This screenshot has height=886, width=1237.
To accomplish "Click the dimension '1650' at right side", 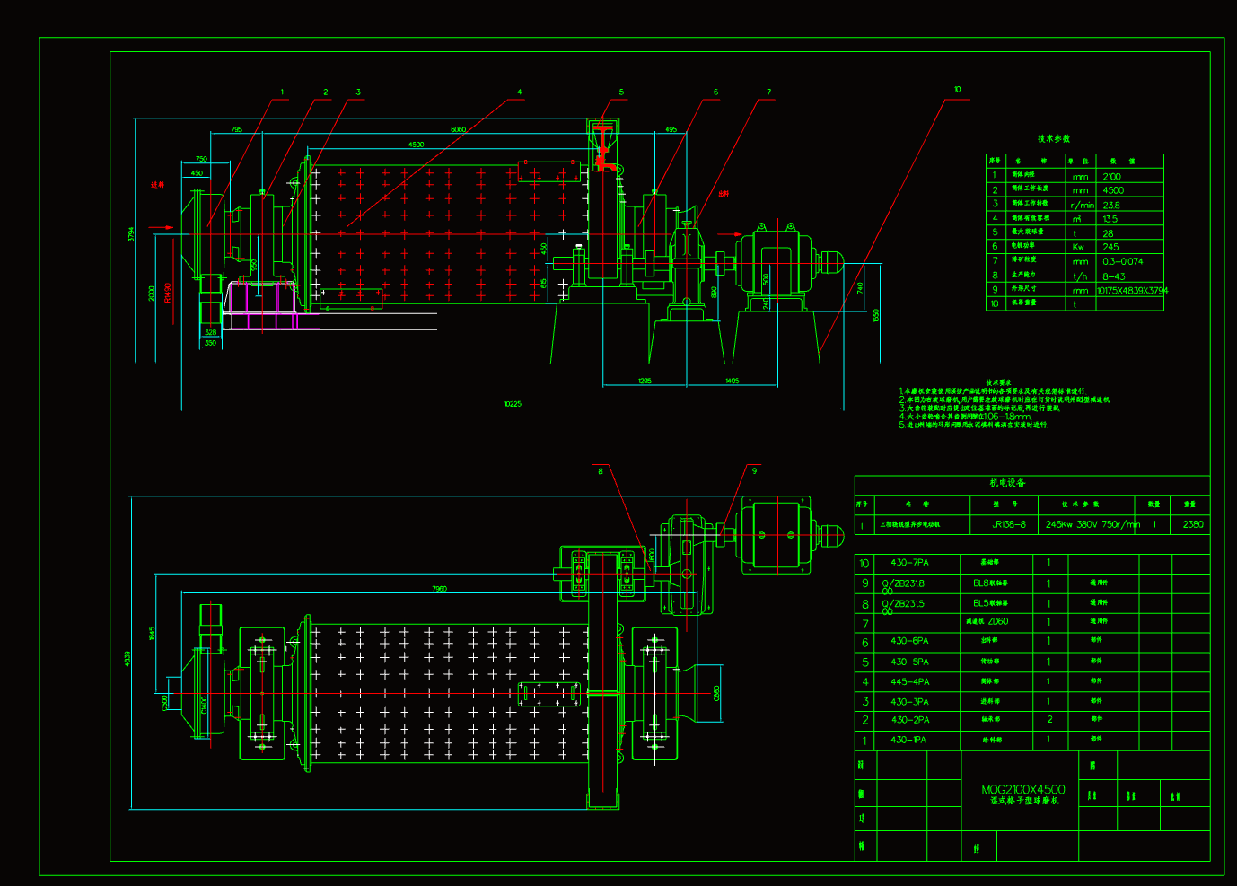I will point(876,316).
